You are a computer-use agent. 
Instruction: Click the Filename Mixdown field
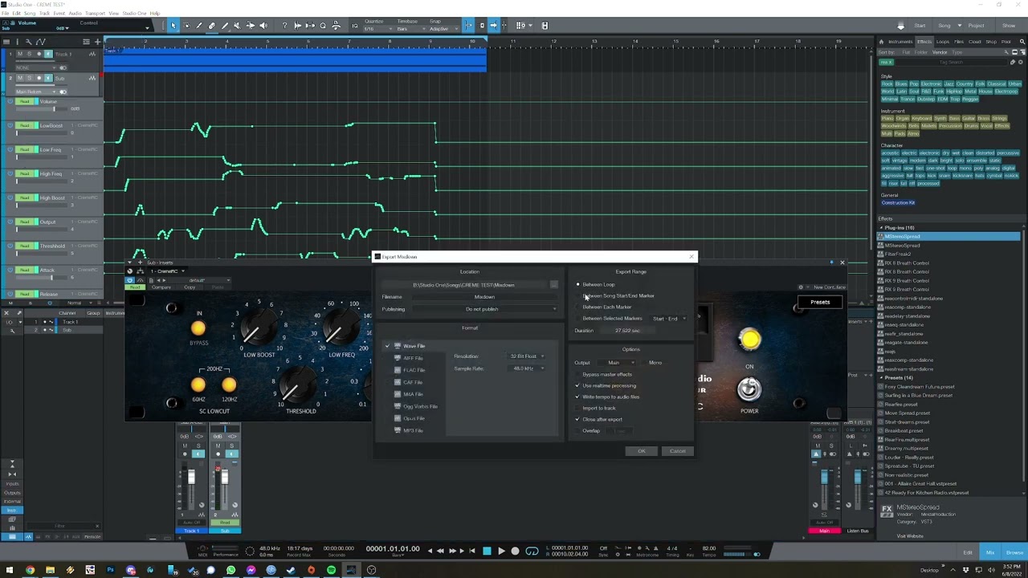483,297
